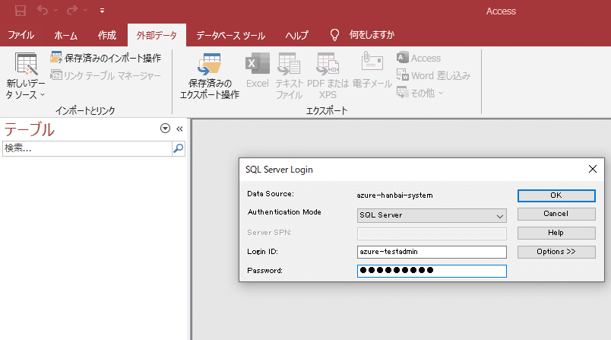
Task: Open the 新しいデータ ソース menu
Action: click(26, 76)
